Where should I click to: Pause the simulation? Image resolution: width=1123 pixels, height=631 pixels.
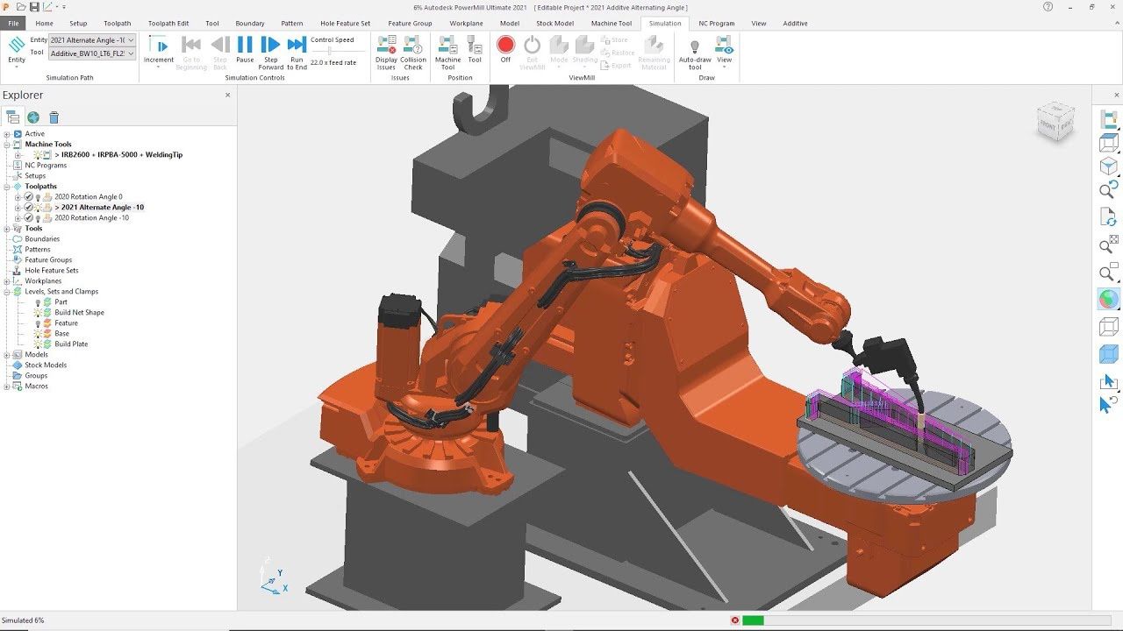coord(245,50)
